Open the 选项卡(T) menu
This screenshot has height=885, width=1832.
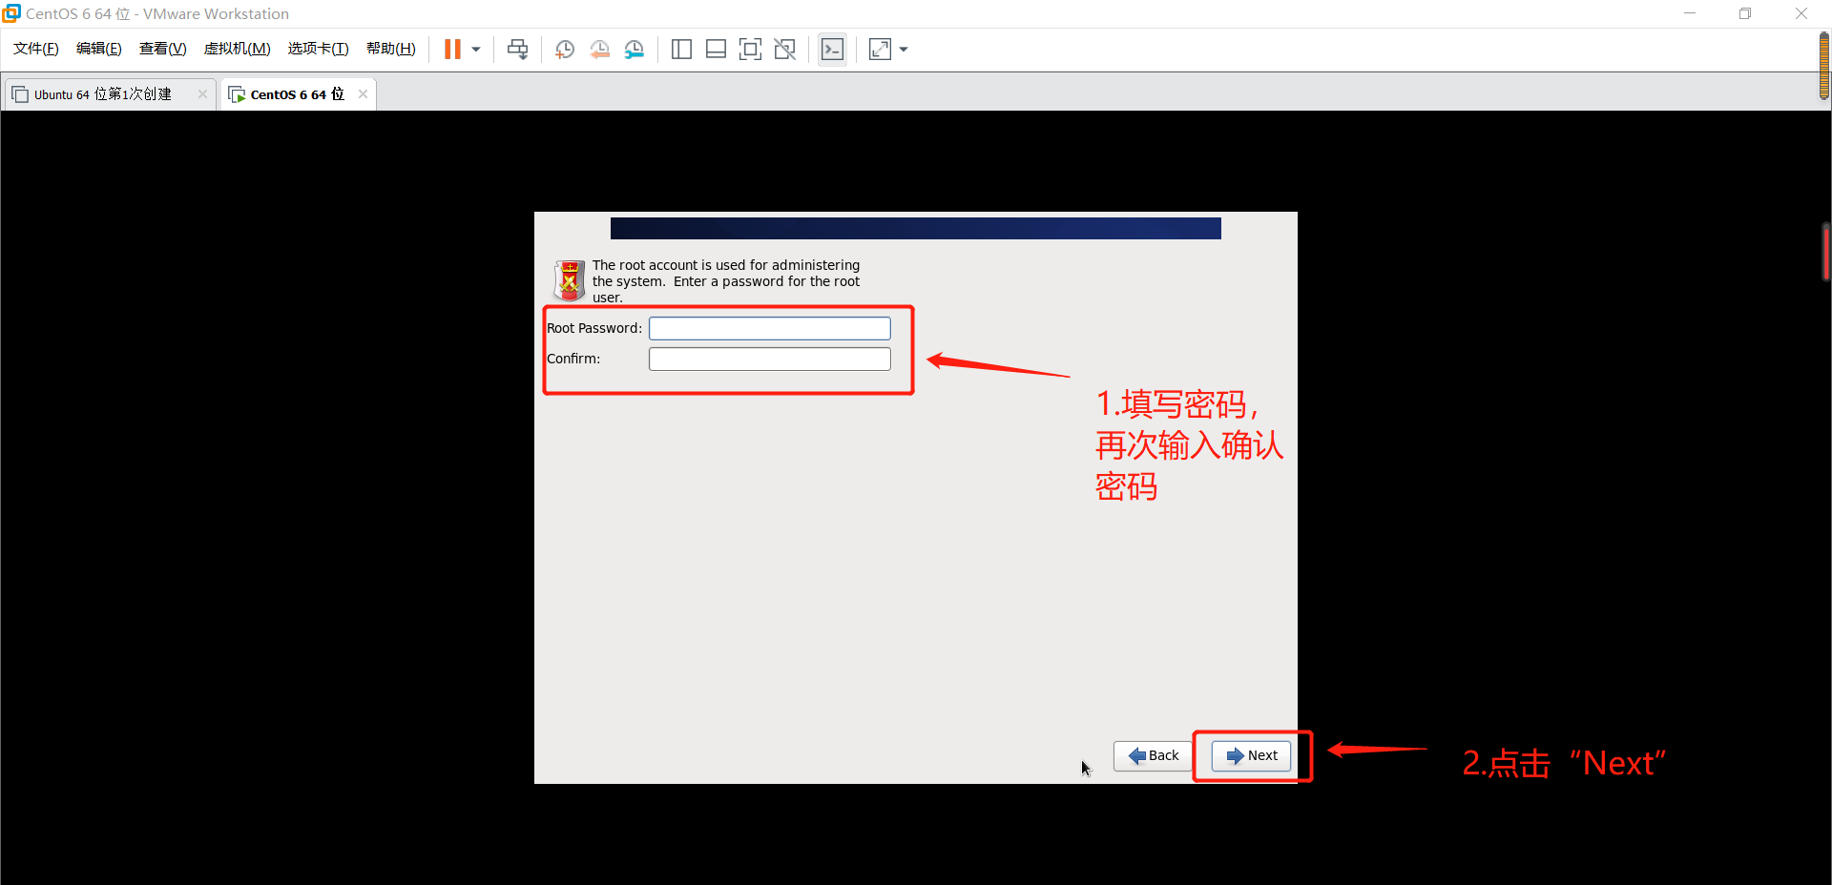point(319,49)
